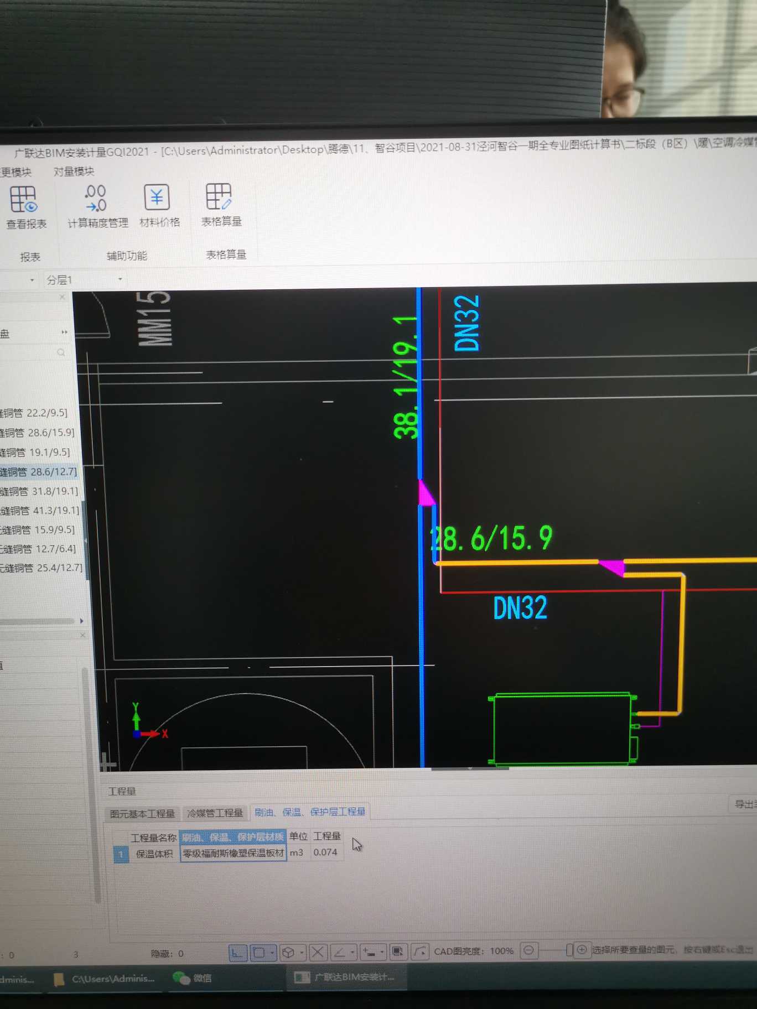This screenshot has width=757, height=1009.
Task: Open the angle tool dropdown arrow
Action: pyautogui.click(x=352, y=952)
